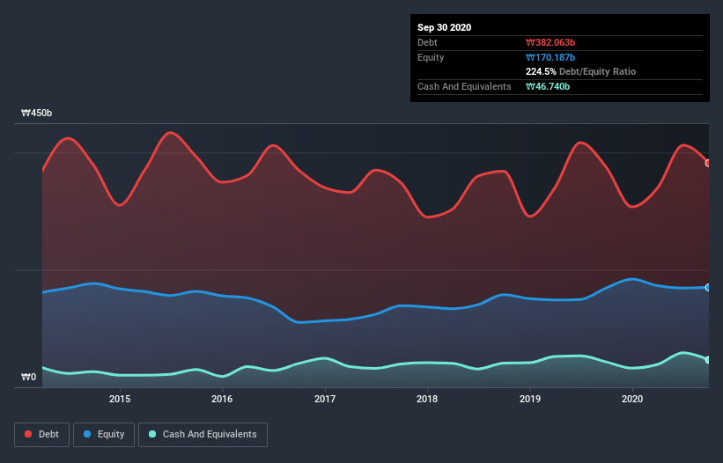Click the 2019 x-axis label
This screenshot has width=723, height=463.
click(x=530, y=399)
